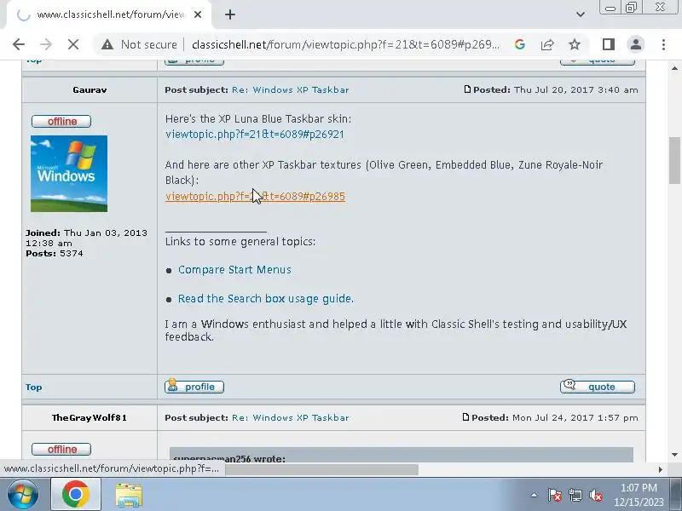
Task: Open the browser side panel
Action: pos(608,44)
